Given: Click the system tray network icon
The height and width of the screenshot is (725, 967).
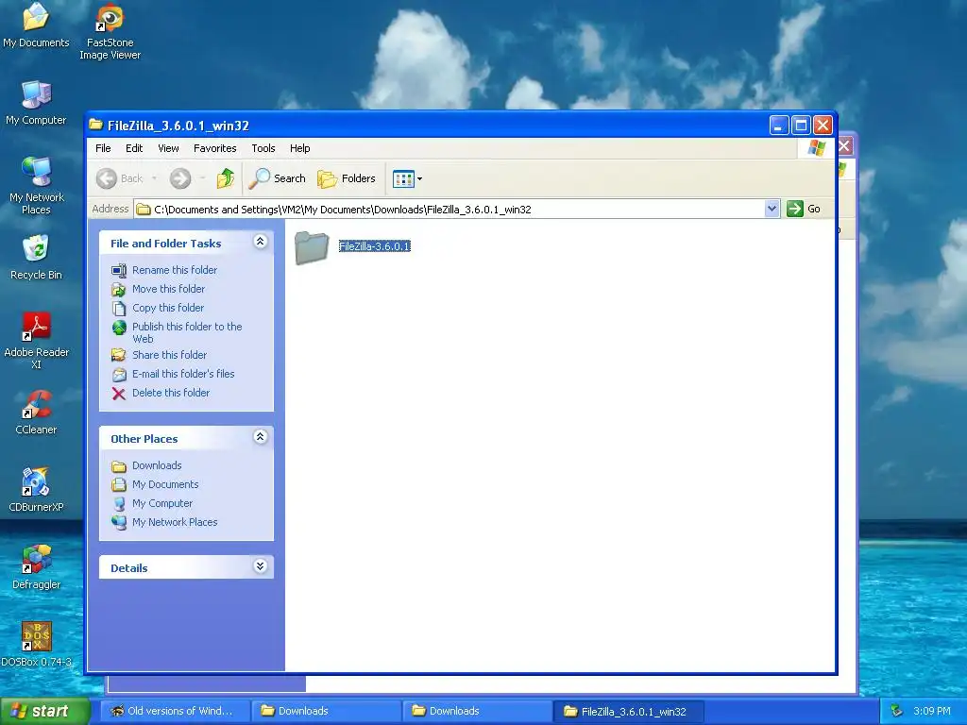Looking at the screenshot, I should click(897, 711).
